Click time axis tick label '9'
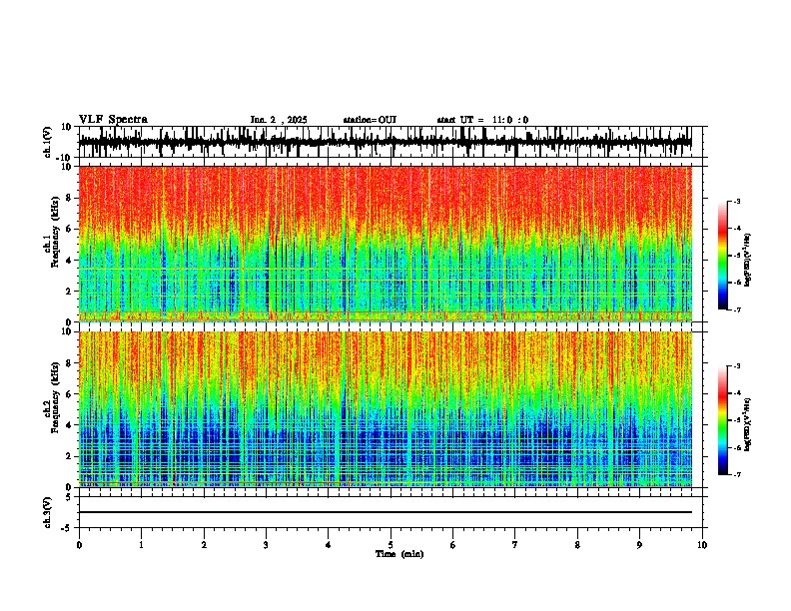Image resolution: width=791 pixels, height=611 pixels. pos(639,545)
